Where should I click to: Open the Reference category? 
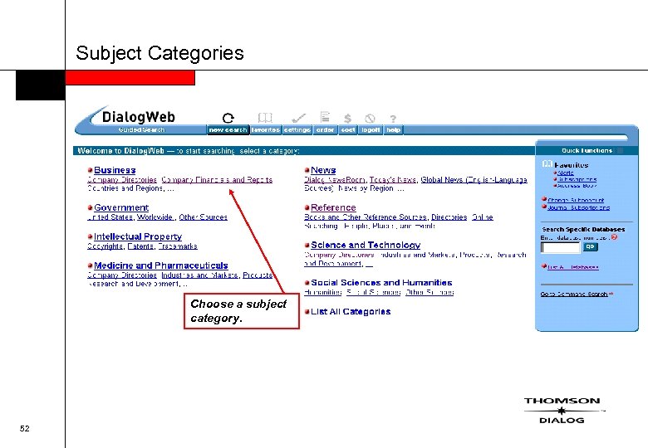333,207
